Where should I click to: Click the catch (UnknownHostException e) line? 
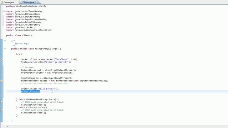(x=37, y=100)
